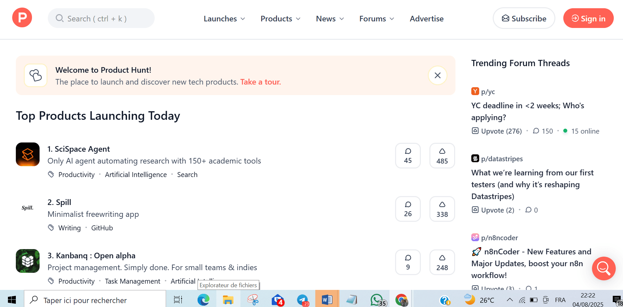Screen dimensions: 623x307
Task: Open the Kanbanq product icon
Action: coord(28,261)
